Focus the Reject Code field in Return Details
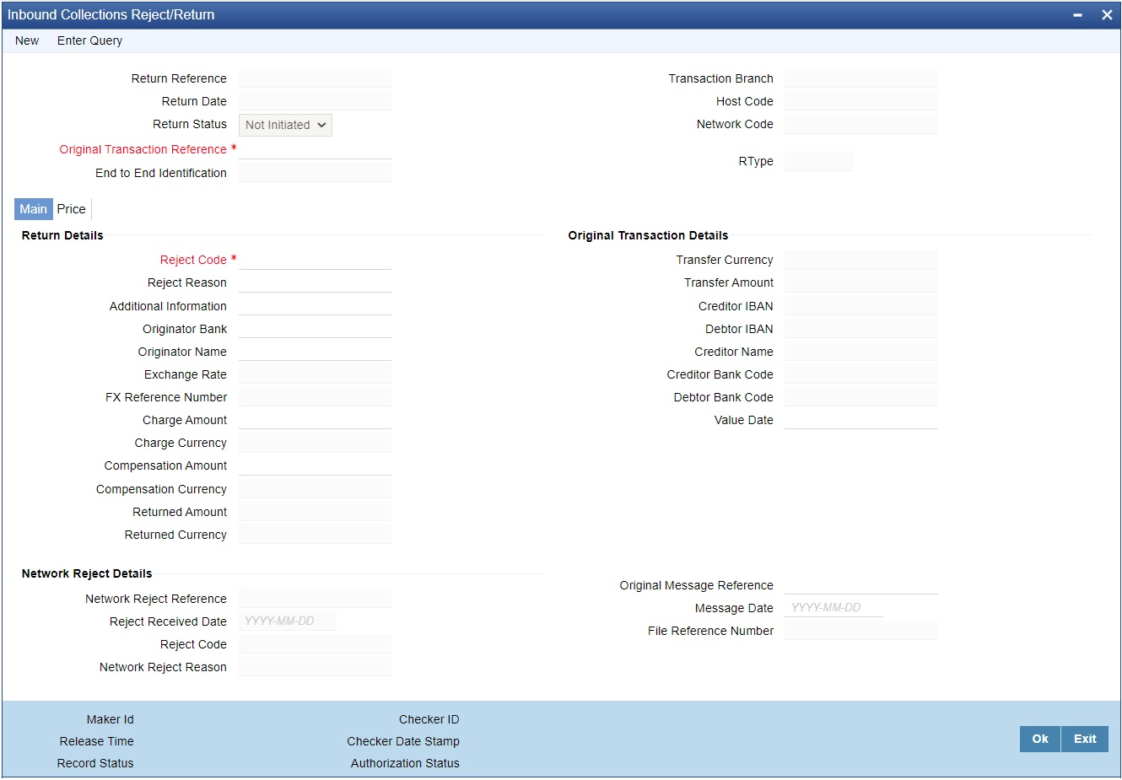The height and width of the screenshot is (780, 1122). click(315, 260)
